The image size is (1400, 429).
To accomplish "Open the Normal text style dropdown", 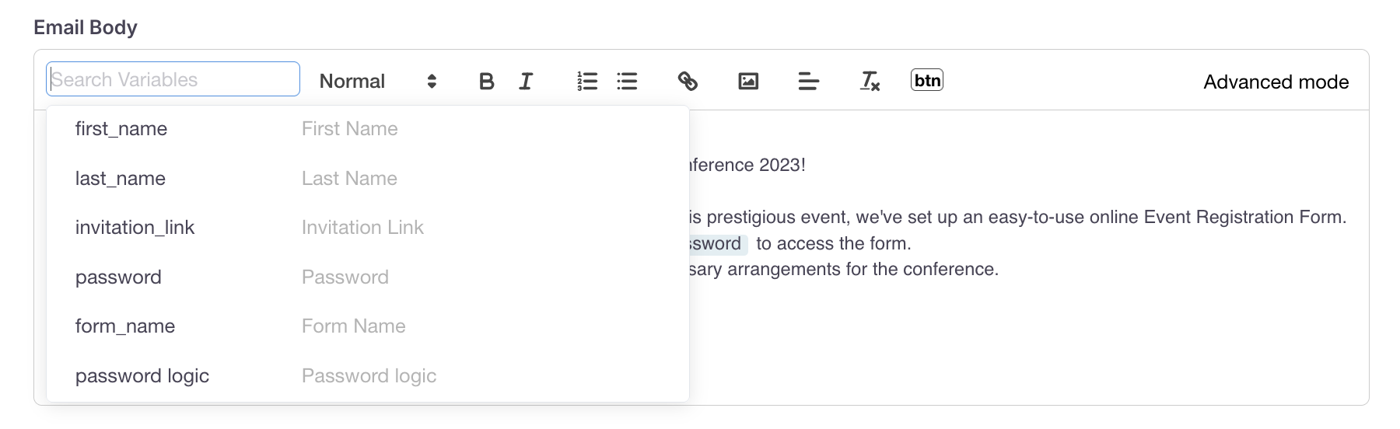I will click(x=377, y=81).
